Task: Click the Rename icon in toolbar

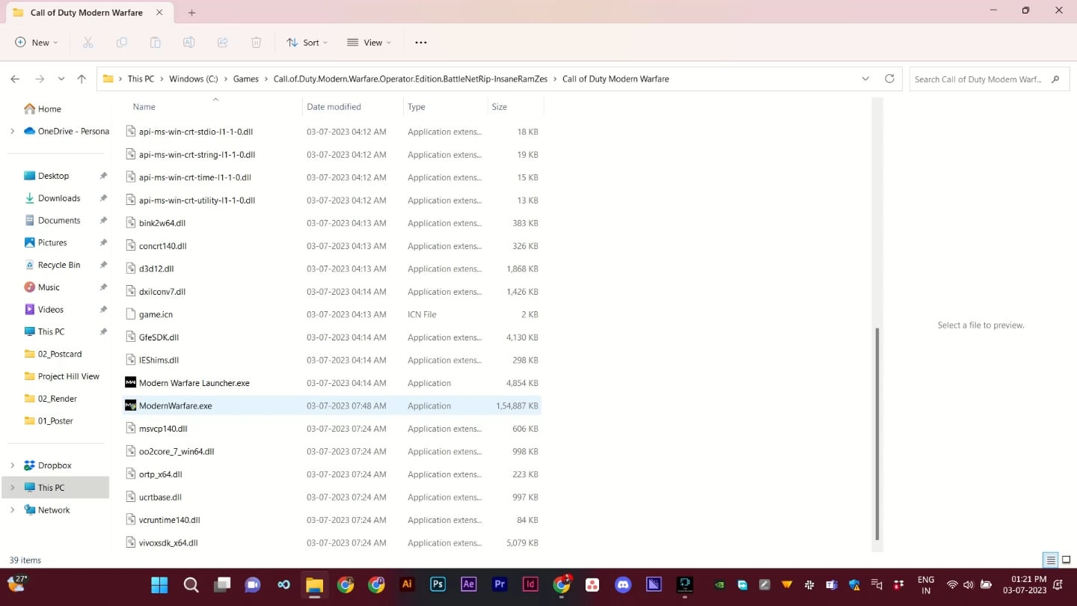Action: pyautogui.click(x=189, y=43)
